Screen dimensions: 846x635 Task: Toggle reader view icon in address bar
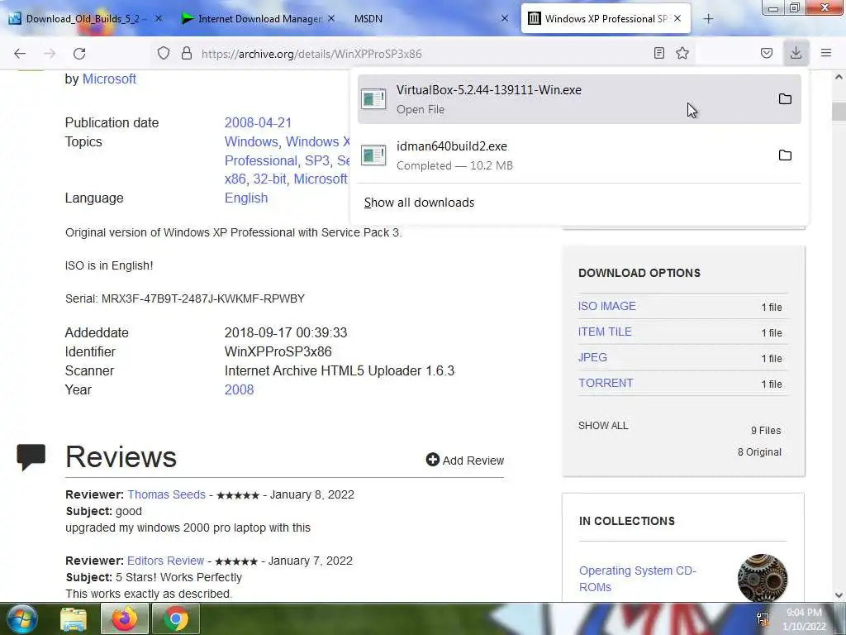[658, 53]
